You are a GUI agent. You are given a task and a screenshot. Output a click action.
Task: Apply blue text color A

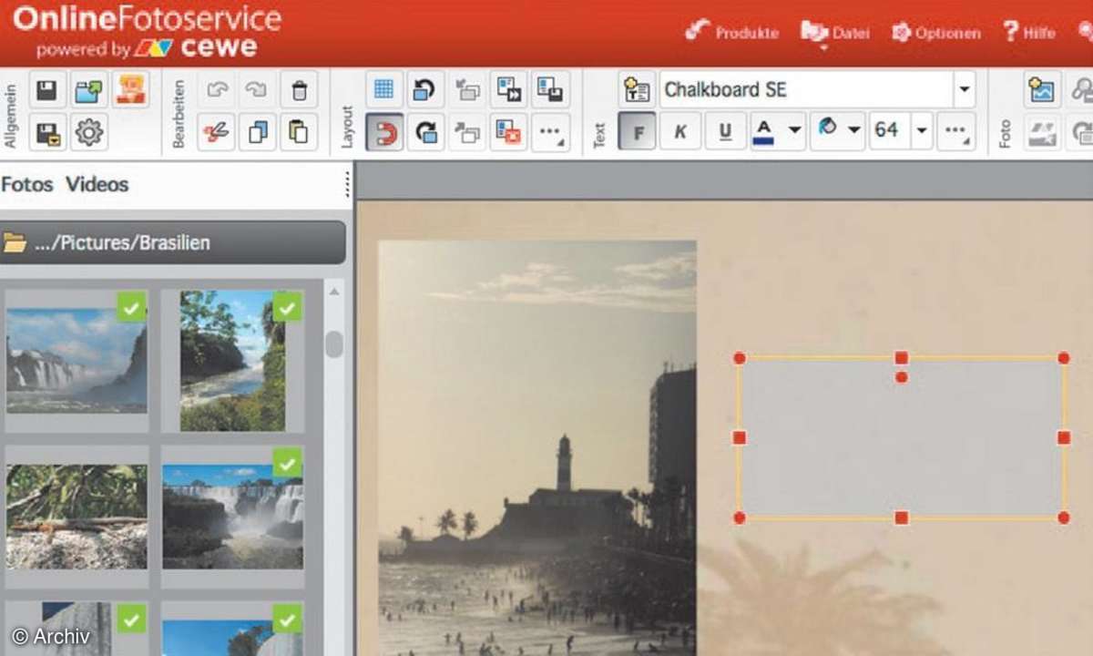pos(764,132)
